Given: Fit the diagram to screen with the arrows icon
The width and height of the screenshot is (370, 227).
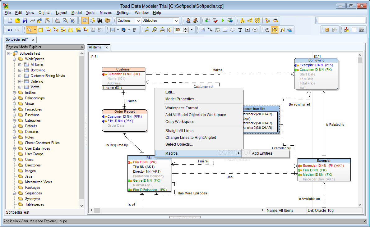Looking at the screenshot, I should (x=169, y=30).
